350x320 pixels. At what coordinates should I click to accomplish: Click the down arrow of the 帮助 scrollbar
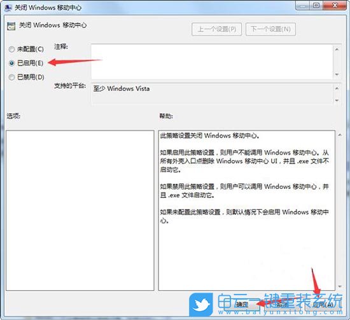coord(340,286)
